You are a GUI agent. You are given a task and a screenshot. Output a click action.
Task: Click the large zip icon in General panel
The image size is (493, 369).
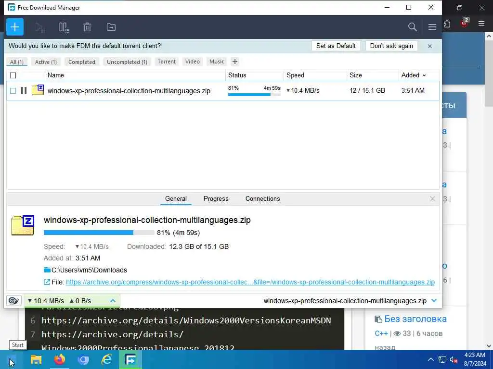pyautogui.click(x=23, y=225)
